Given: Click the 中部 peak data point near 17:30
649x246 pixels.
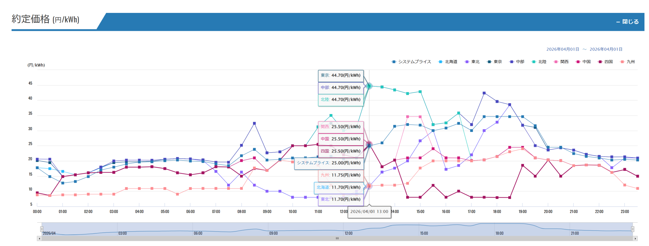Looking at the screenshot, I should click(484, 93).
